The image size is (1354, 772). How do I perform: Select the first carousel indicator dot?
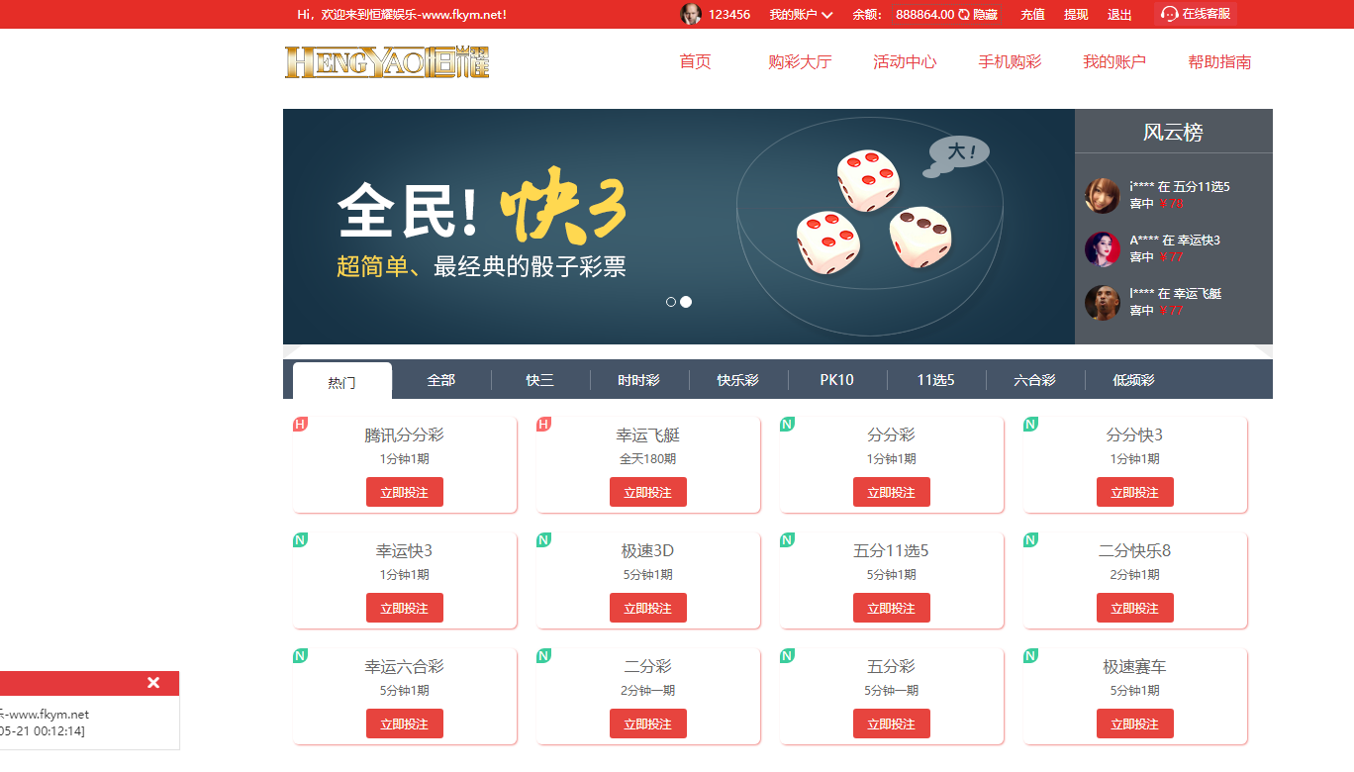click(x=671, y=302)
